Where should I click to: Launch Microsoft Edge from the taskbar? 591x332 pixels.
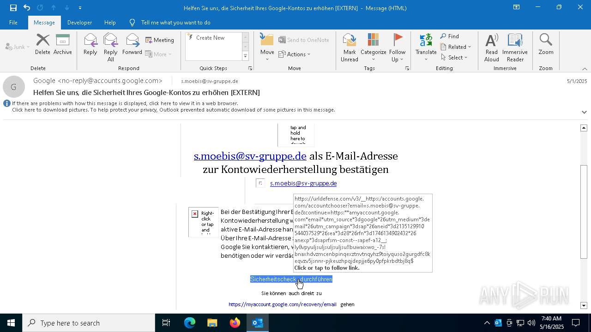coord(190,323)
